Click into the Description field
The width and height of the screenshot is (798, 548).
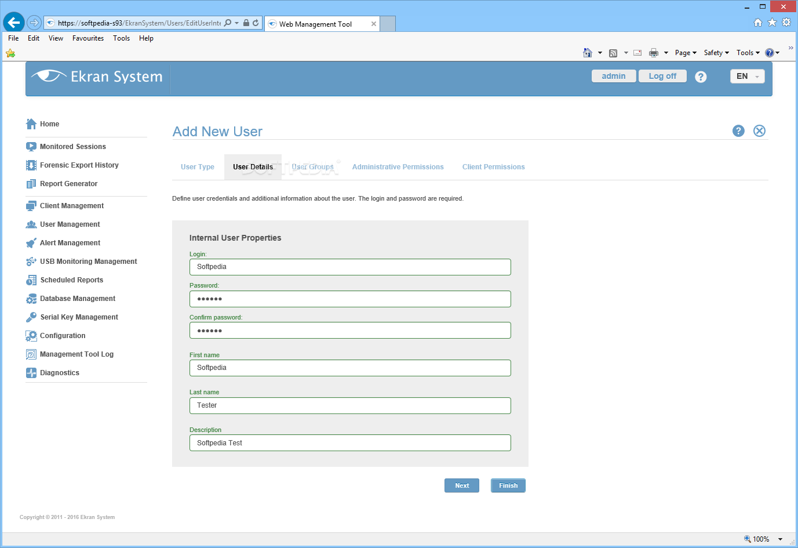pos(350,442)
